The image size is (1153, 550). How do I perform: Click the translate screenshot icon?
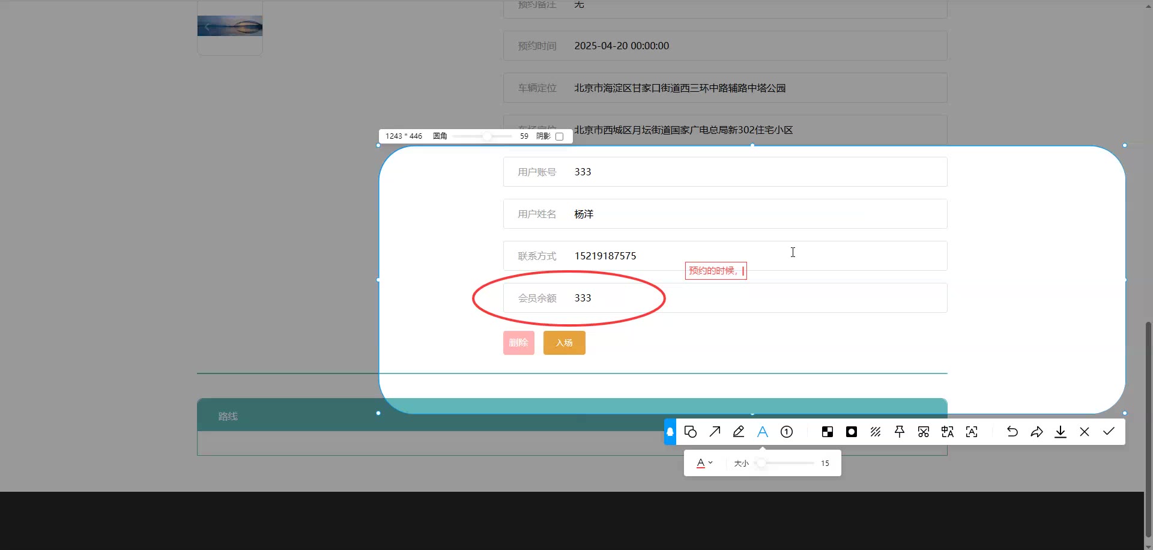pos(948,432)
